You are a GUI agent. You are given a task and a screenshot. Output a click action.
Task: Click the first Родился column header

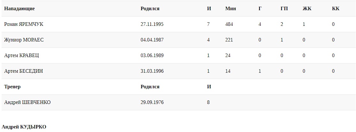(x=150, y=9)
